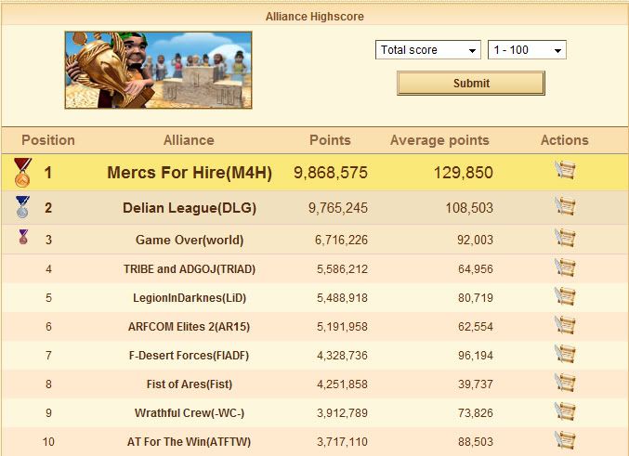Open scroll icon for LegionInDarknes row
The height and width of the screenshot is (456, 629).
coord(565,296)
